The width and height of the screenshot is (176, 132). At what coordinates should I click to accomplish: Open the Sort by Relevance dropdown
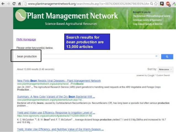166,69
